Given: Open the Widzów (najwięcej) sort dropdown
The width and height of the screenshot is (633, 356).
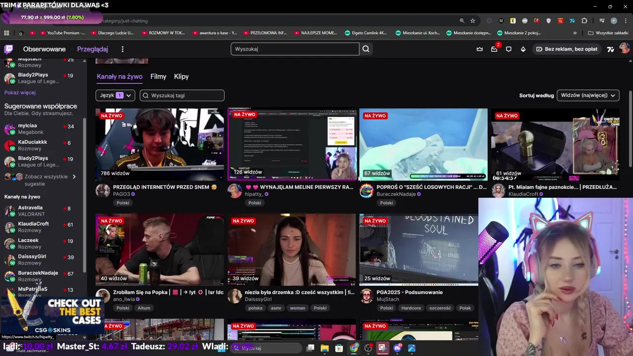Looking at the screenshot, I should (x=588, y=95).
